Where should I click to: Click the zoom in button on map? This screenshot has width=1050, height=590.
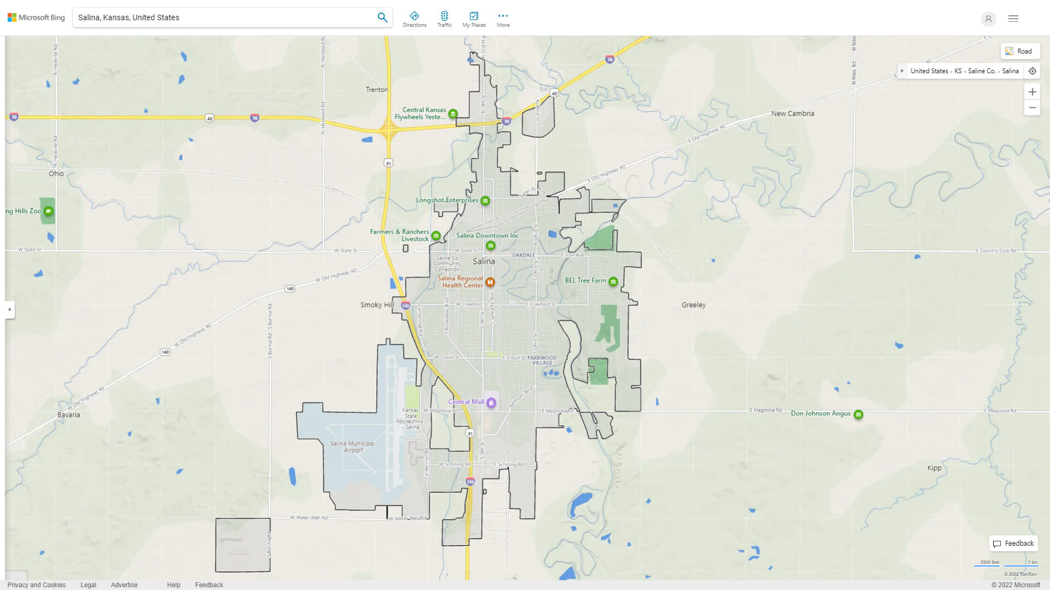pyautogui.click(x=1032, y=91)
